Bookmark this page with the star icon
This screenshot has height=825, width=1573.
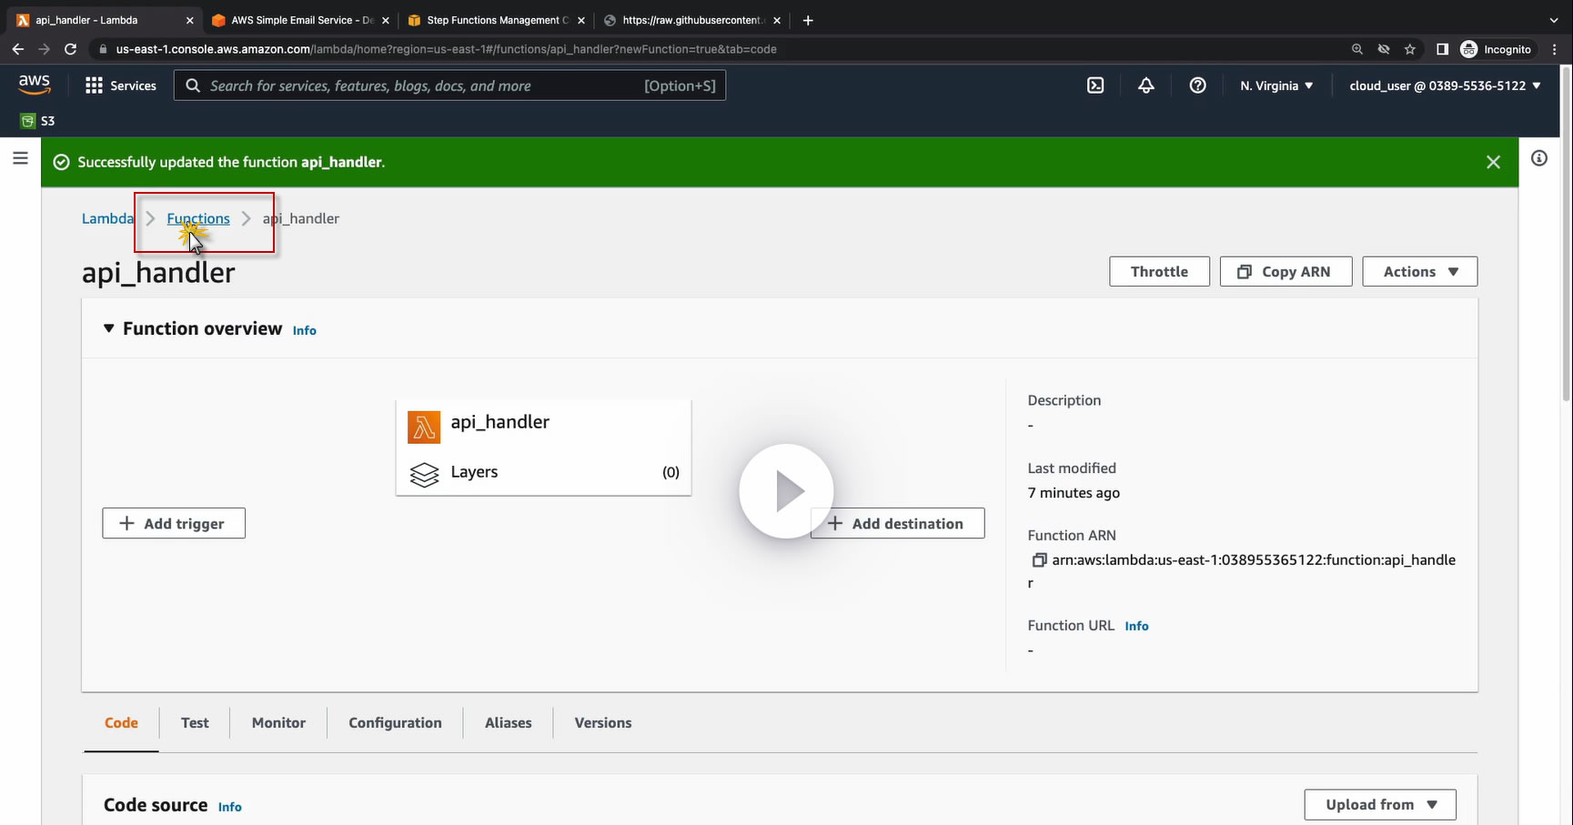(x=1410, y=49)
